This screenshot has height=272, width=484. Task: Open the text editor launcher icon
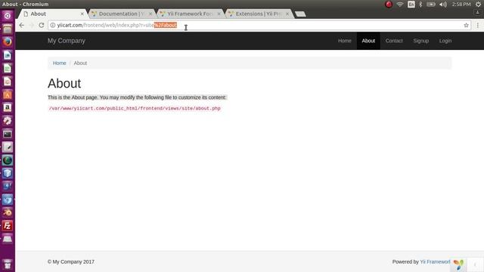pyautogui.click(x=8, y=147)
